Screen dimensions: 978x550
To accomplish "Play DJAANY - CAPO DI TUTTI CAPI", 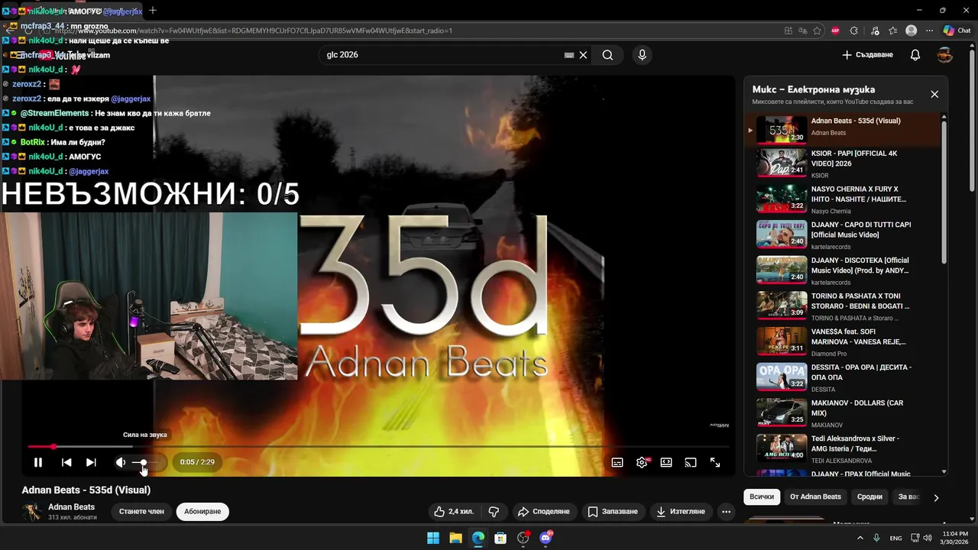I will [x=842, y=236].
